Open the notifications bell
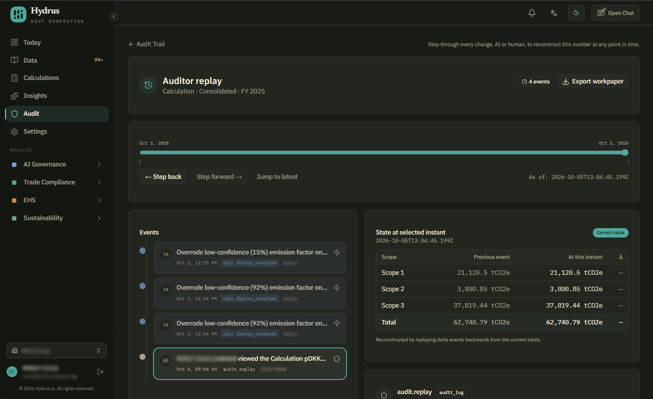Viewport: 653px width, 399px height. 532,13
